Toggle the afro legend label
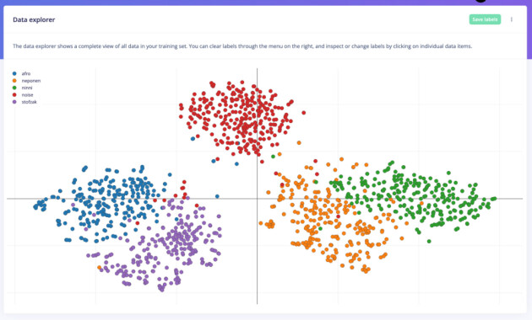532x320 pixels. [26, 73]
